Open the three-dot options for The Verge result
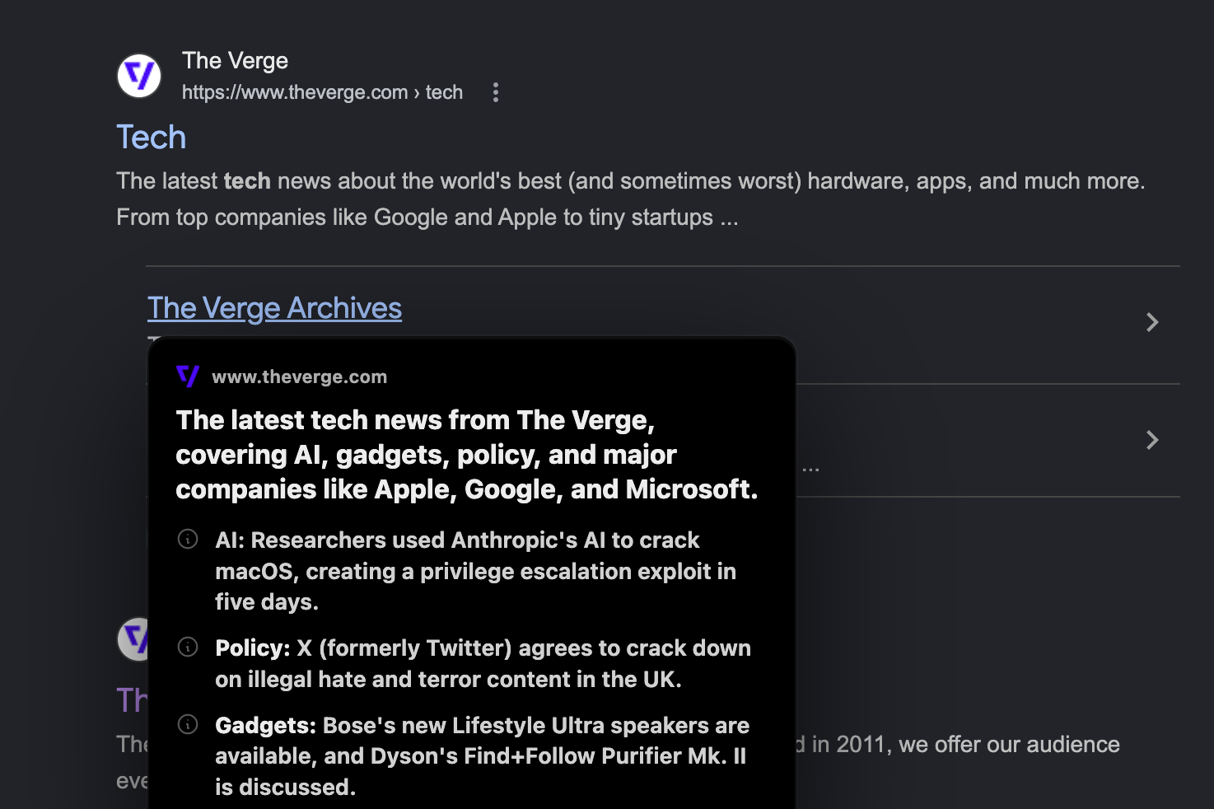 click(x=495, y=92)
